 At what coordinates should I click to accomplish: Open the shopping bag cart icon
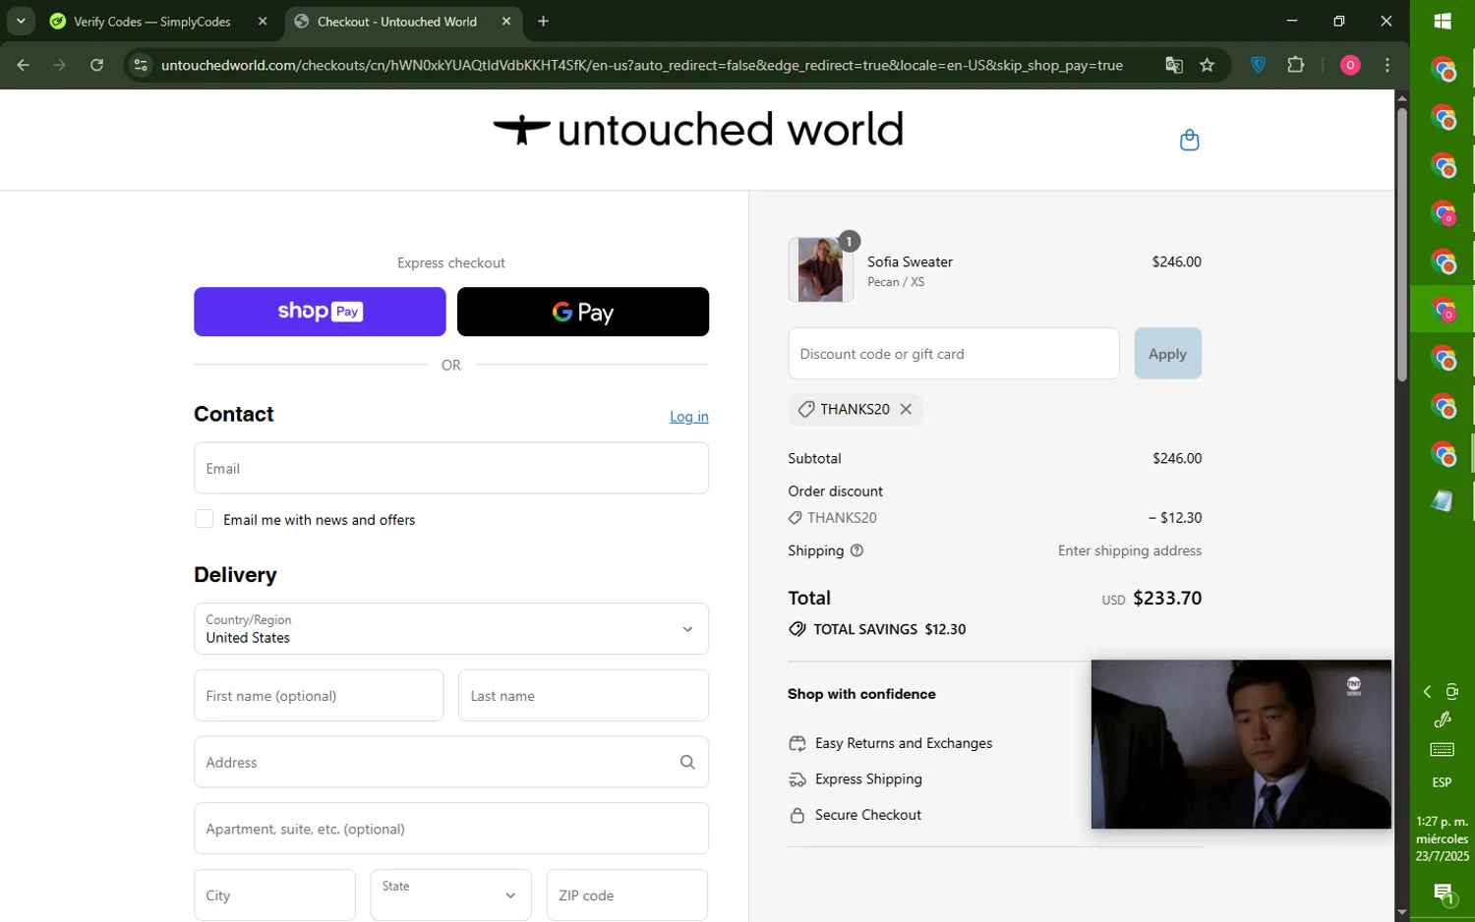[1189, 140]
